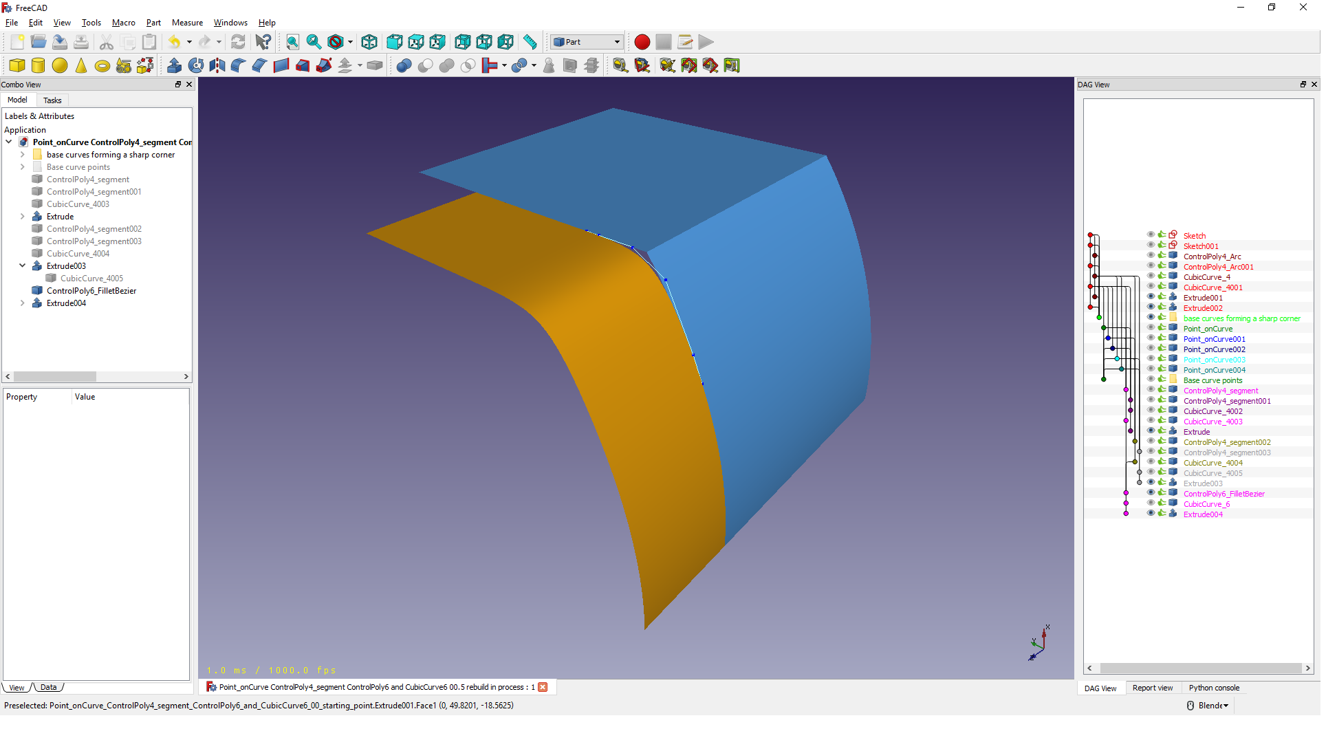Toggle visibility eye for Point_onCurve in DAG

pyautogui.click(x=1151, y=329)
